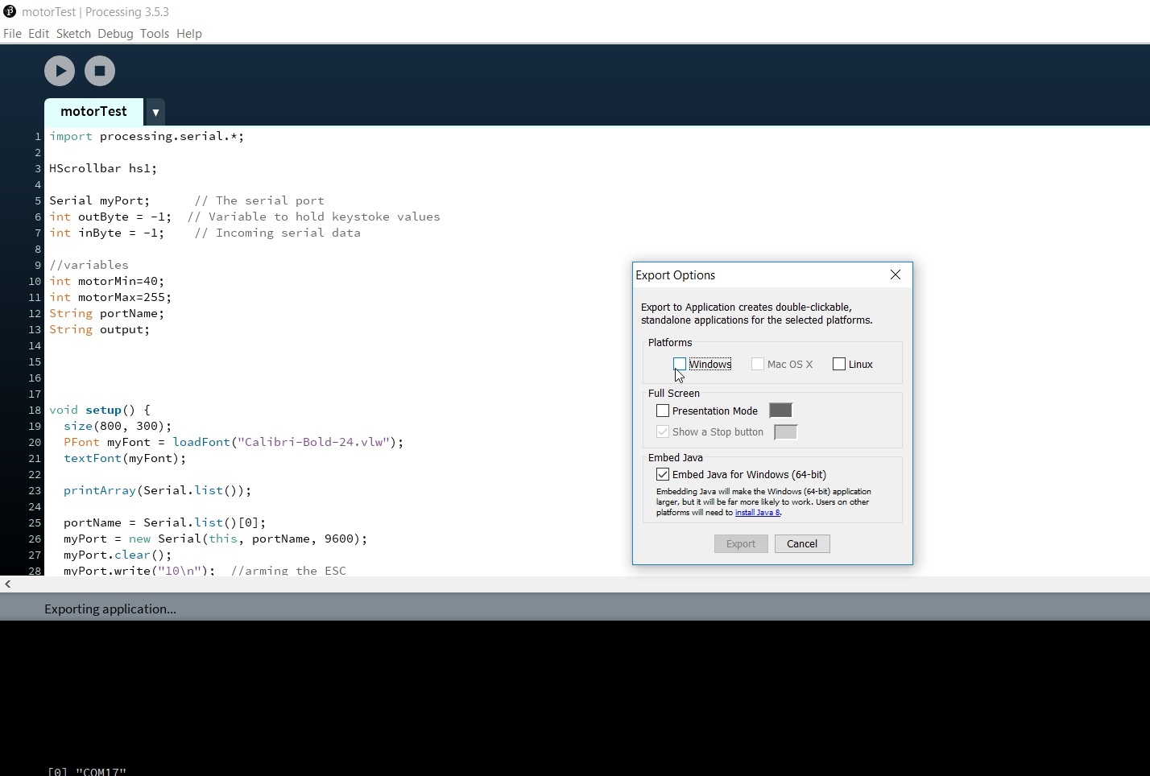Stop the running sketch
1150x776 pixels.
[100, 71]
